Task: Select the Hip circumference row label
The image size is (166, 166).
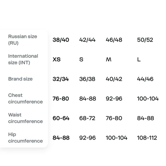Action: pos(25,138)
